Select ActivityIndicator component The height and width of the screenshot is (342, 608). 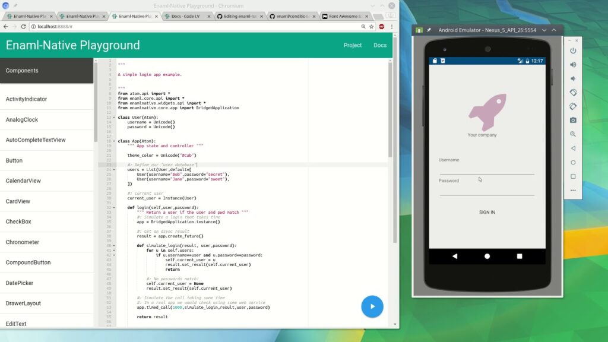coord(46,99)
